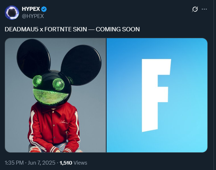
Task: Click the COMING SOON text
Action: coord(118,29)
